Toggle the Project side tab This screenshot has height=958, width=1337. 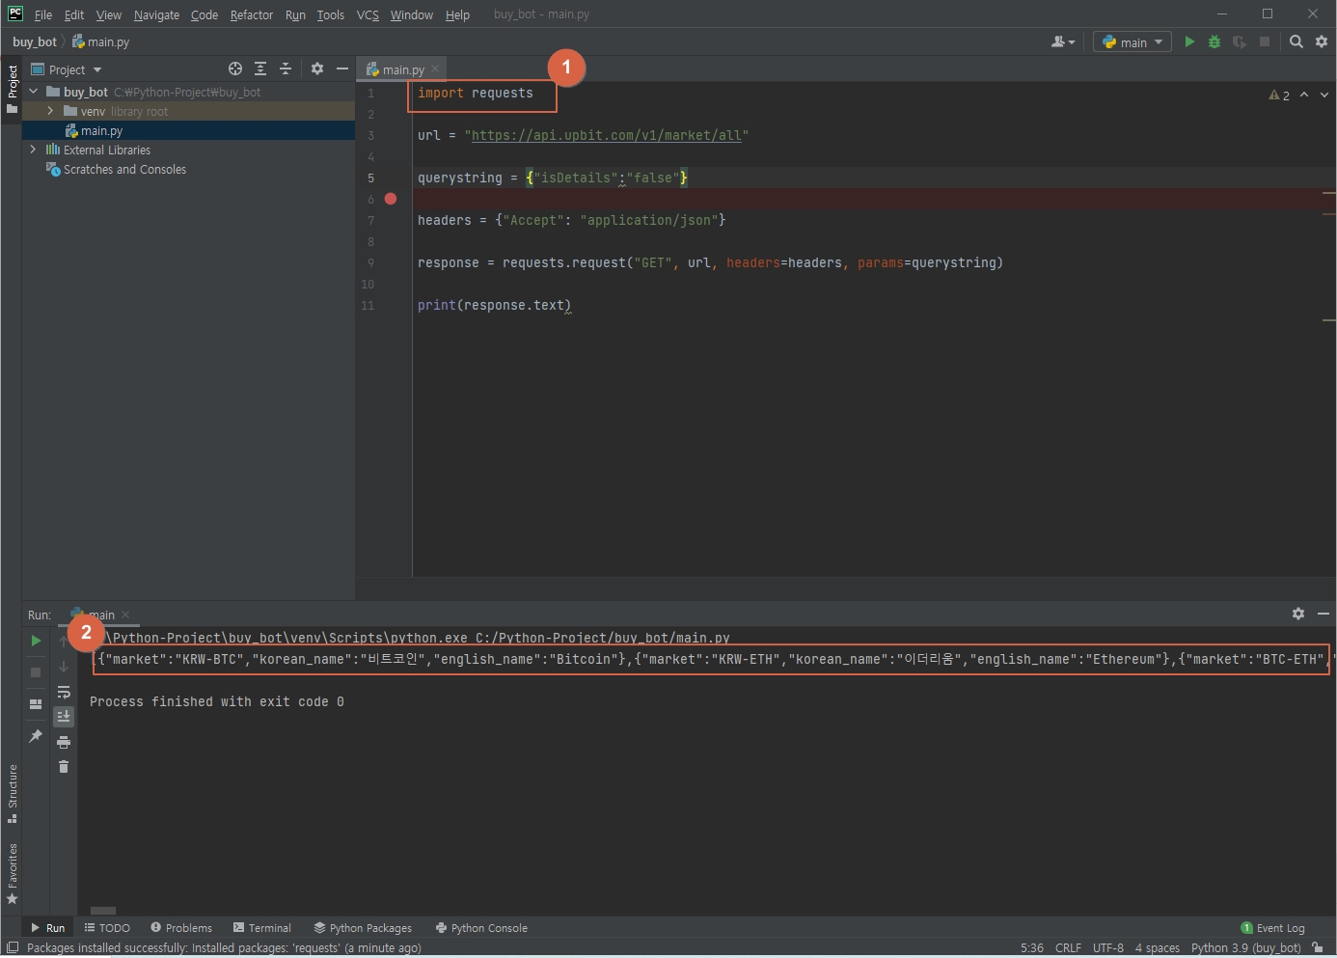point(12,89)
